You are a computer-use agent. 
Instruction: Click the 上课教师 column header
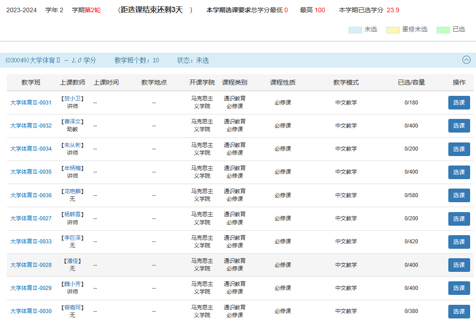73,82
